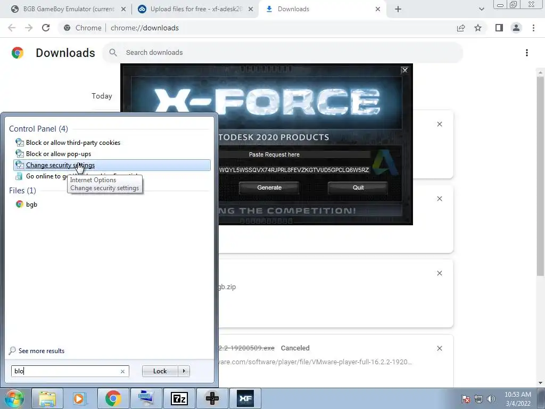The height and width of the screenshot is (409, 545).
Task: Bookmark this page with star icon
Action: pos(478,28)
